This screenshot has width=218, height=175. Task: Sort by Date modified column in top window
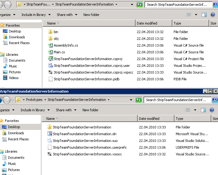click(154, 23)
